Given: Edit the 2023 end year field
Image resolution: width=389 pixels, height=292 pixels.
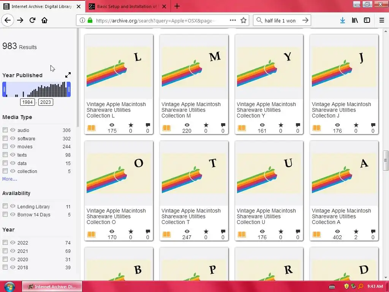Looking at the screenshot, I should pos(46,102).
